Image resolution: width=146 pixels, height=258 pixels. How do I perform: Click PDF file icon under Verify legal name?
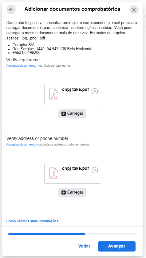(54, 94)
